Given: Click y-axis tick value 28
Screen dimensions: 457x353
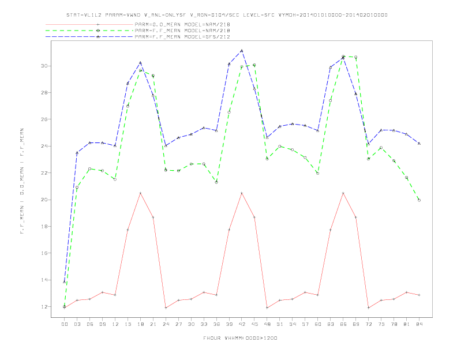Looking at the screenshot, I should coord(44,93).
